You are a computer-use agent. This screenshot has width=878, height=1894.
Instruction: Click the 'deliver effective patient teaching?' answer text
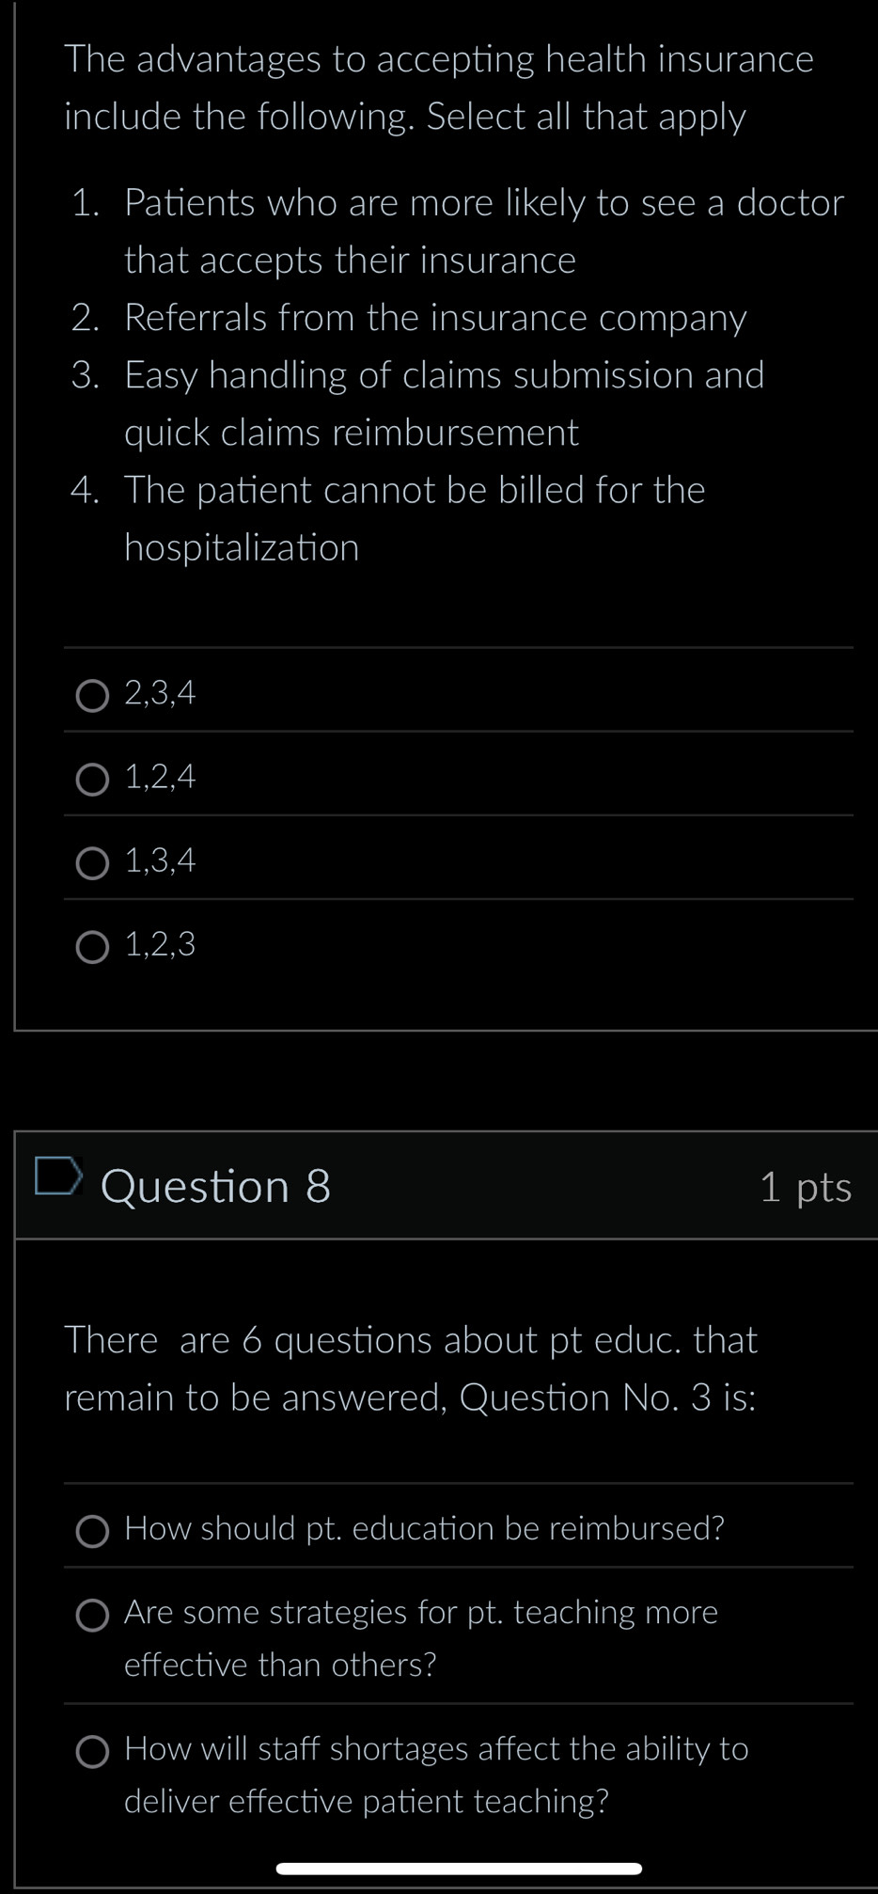coord(367,1801)
